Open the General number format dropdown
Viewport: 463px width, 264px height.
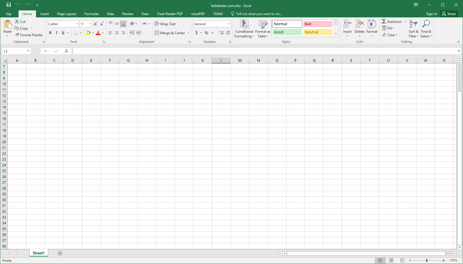point(229,24)
